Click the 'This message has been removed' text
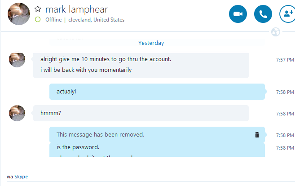The image size is (295, 186). [100, 135]
